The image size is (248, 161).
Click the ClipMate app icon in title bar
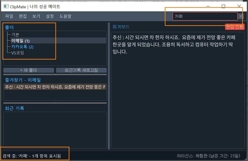click(x=6, y=7)
